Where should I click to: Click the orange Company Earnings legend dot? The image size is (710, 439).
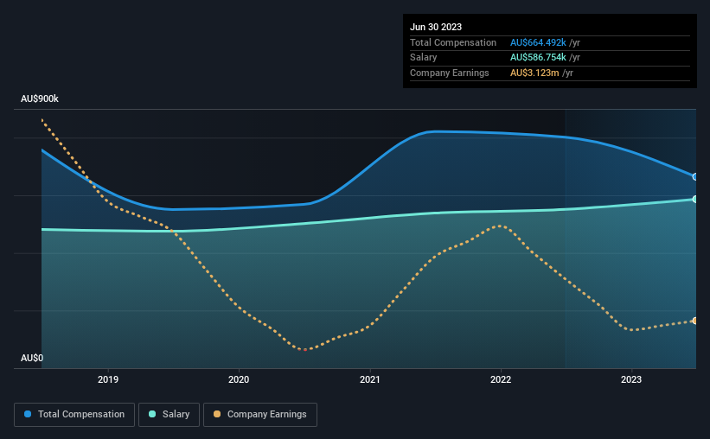tap(217, 414)
